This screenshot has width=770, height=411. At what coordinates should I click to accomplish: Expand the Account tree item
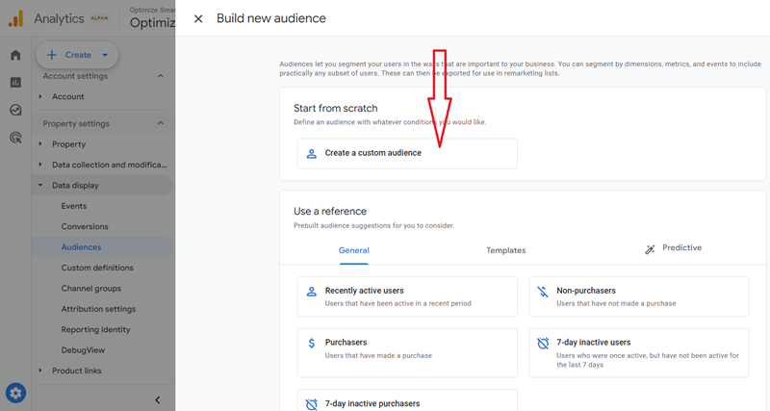tap(40, 97)
